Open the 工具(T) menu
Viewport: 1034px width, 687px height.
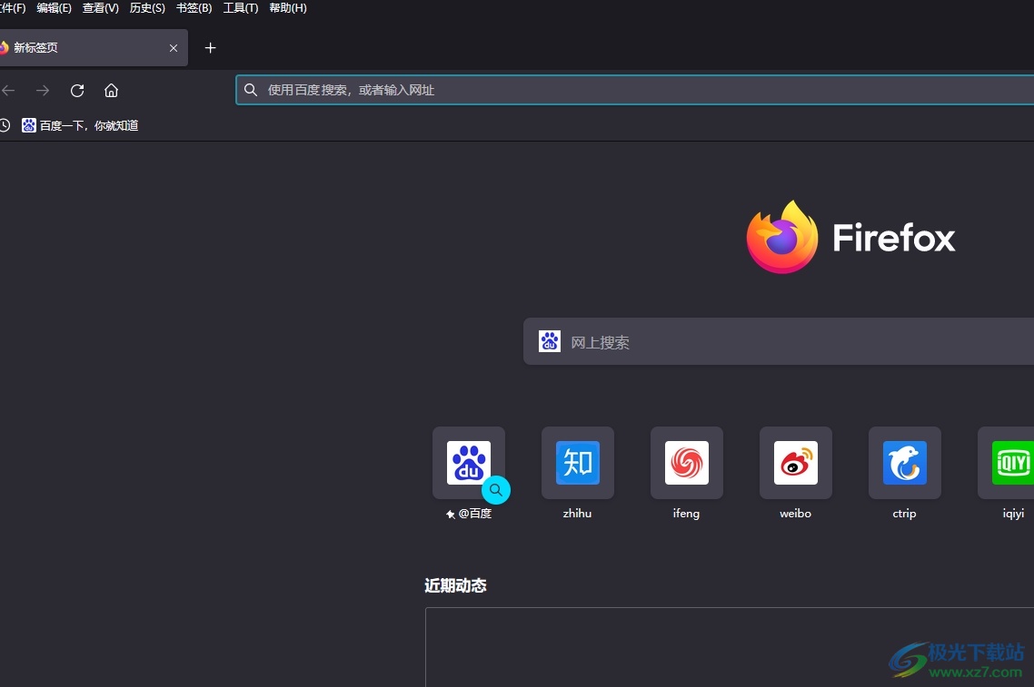pyautogui.click(x=241, y=8)
